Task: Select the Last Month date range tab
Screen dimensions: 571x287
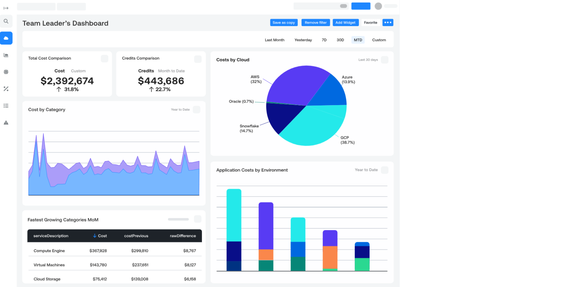Action: coord(274,40)
